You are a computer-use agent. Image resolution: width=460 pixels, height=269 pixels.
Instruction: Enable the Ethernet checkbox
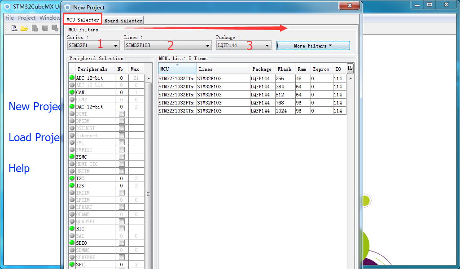(122, 135)
